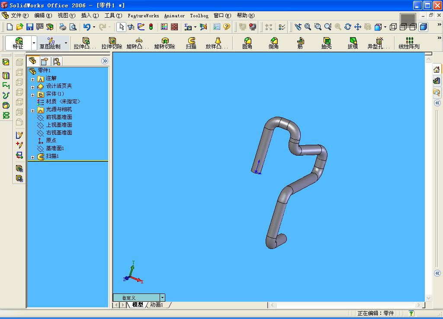Screen dimensions: 443x319
Task: Toggle wireframe display mode cube button
Action: [x=393, y=27]
